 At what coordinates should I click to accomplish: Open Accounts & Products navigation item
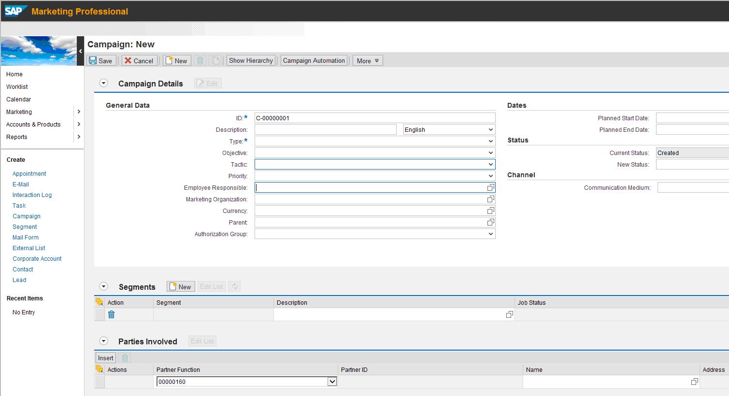click(33, 124)
